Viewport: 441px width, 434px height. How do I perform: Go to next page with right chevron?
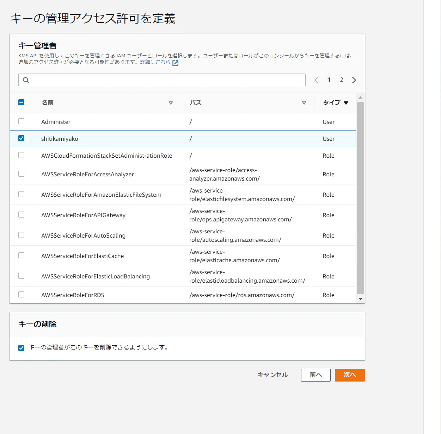[354, 80]
